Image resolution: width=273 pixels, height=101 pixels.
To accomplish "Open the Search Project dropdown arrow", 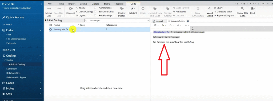I will [148, 20].
